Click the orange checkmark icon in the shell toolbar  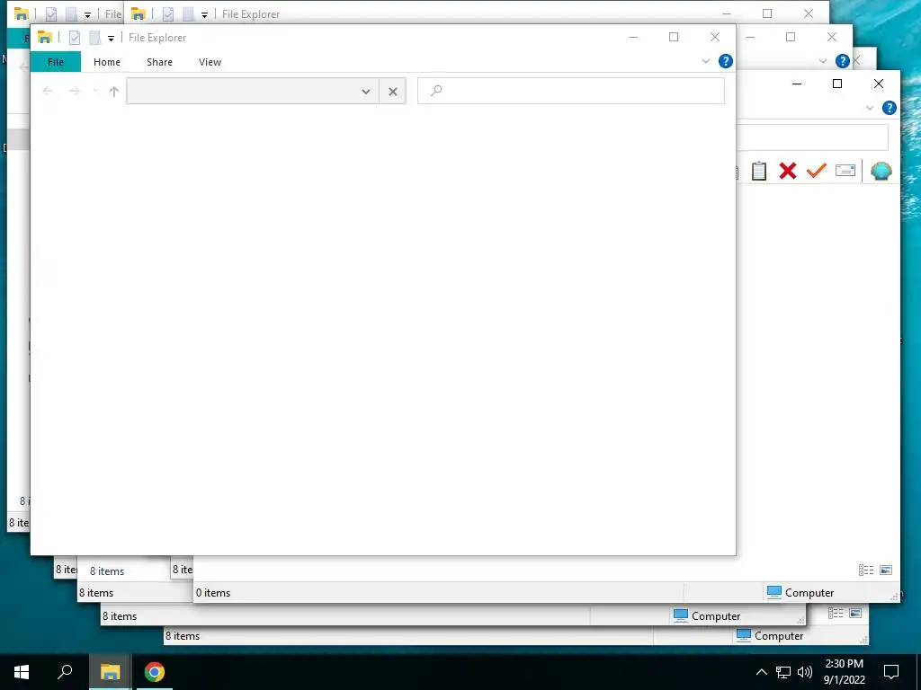pos(817,170)
